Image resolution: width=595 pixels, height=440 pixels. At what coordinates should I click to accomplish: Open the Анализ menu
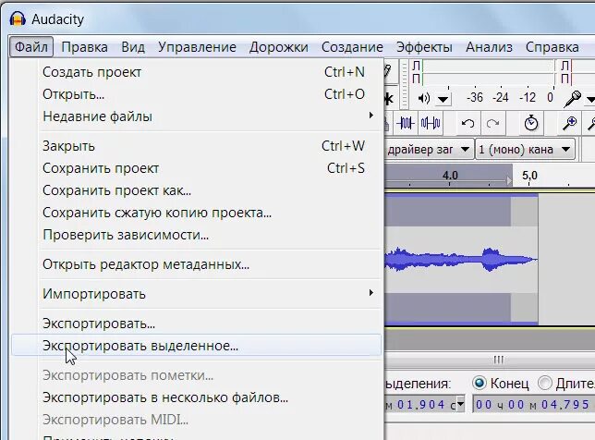tap(489, 47)
